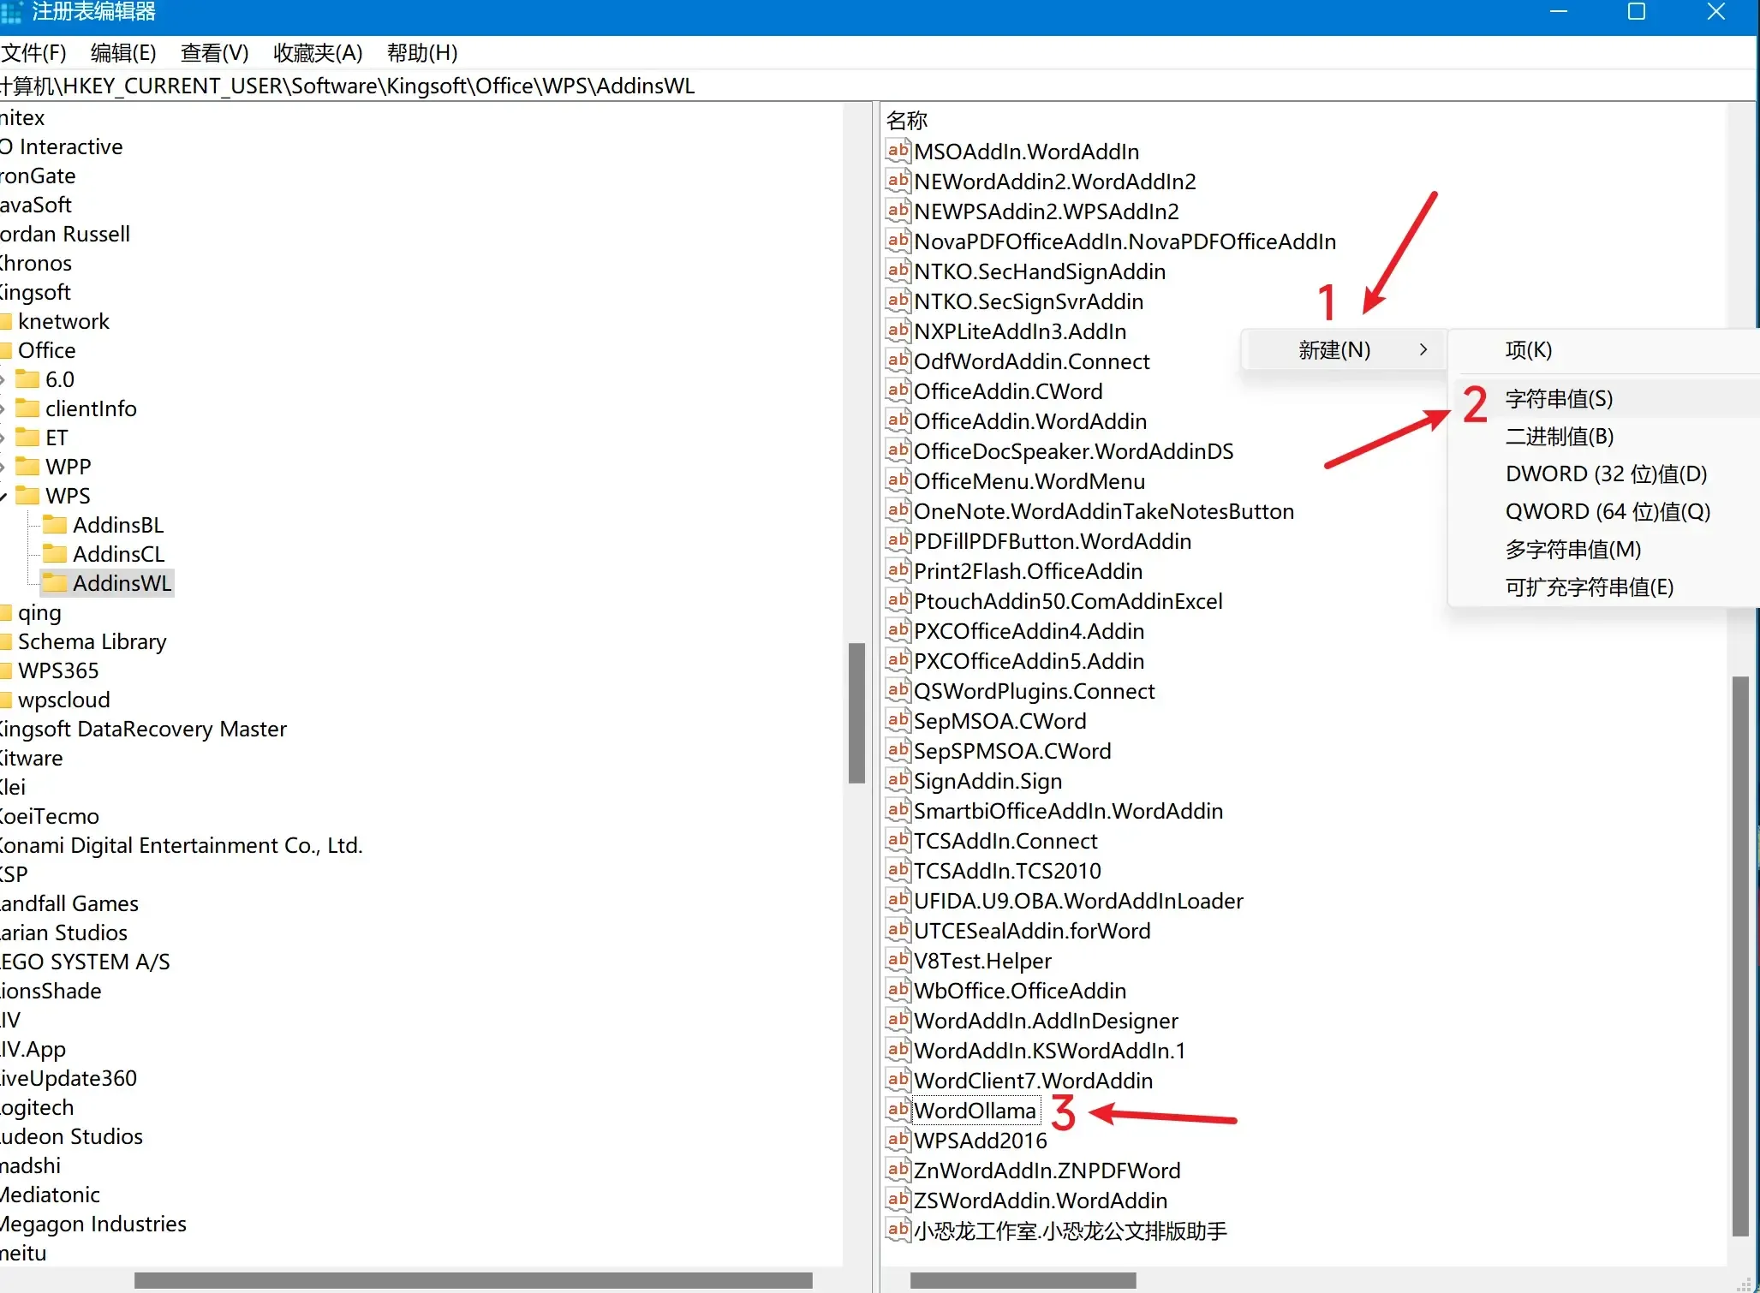The width and height of the screenshot is (1760, 1293).
Task: Open the 编辑(E) menu
Action: [123, 53]
